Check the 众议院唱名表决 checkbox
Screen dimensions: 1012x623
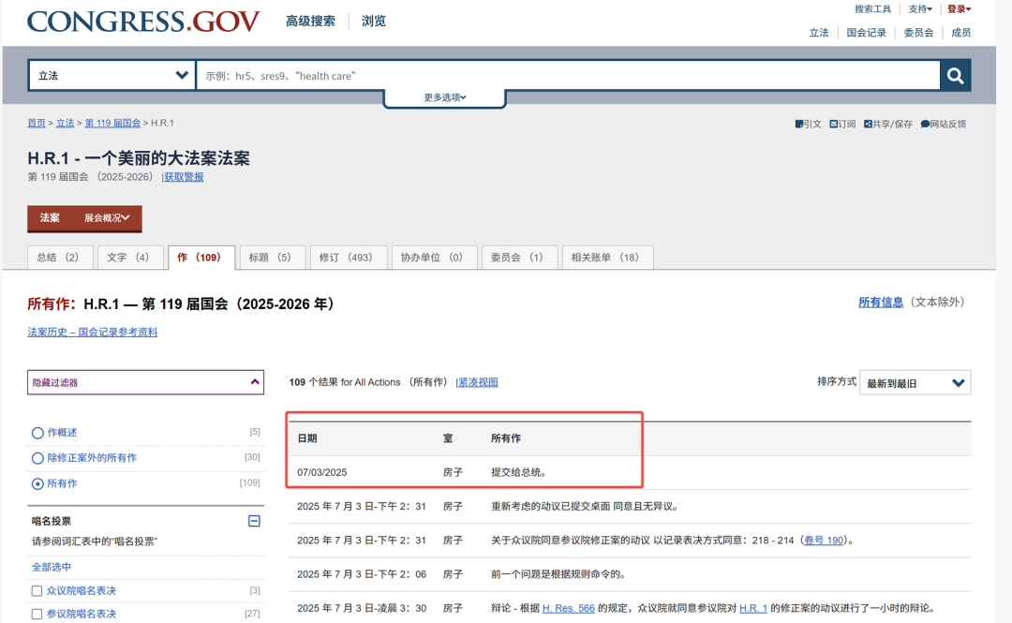click(x=37, y=591)
